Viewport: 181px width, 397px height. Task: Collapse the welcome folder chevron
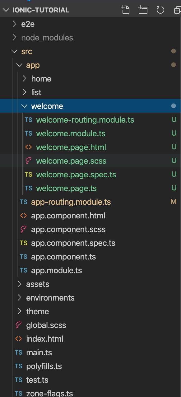pos(24,106)
